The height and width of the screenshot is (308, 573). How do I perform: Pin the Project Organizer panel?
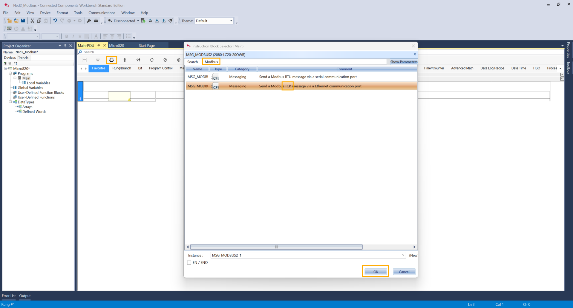pyautogui.click(x=65, y=46)
